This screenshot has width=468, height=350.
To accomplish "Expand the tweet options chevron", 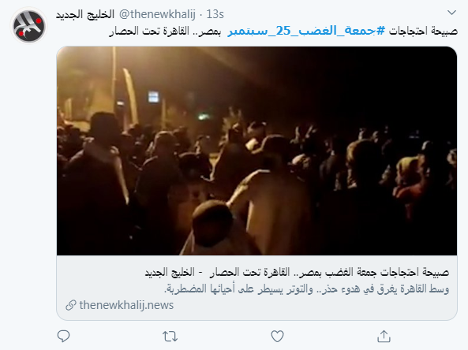I will tap(452, 13).
